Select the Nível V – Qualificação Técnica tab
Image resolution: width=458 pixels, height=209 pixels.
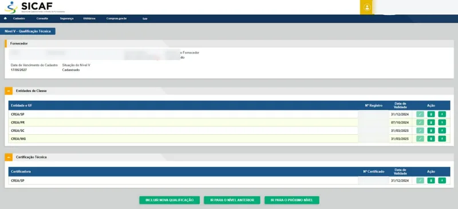pos(27,31)
